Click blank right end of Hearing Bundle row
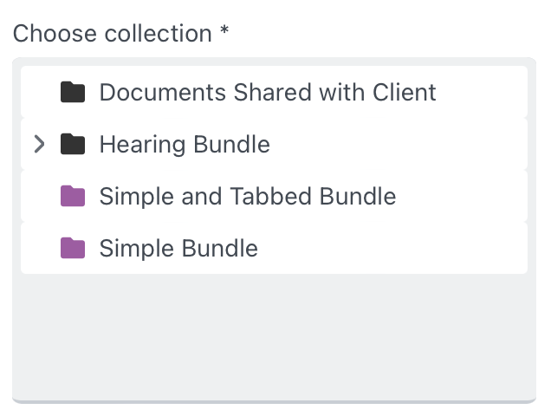551x416 pixels. pos(433,144)
